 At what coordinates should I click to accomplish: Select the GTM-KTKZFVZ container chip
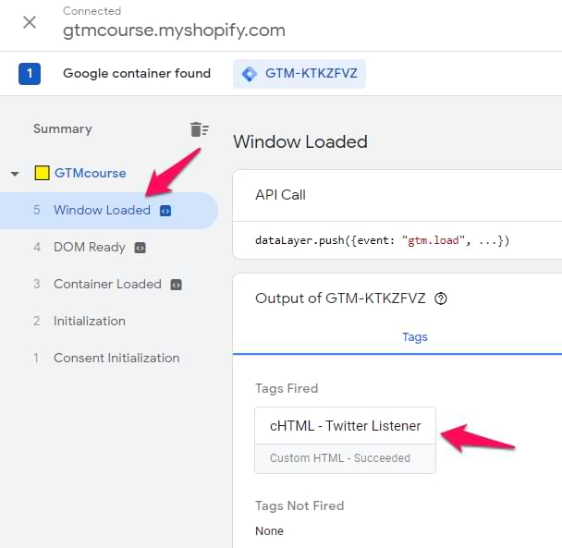pyautogui.click(x=299, y=74)
